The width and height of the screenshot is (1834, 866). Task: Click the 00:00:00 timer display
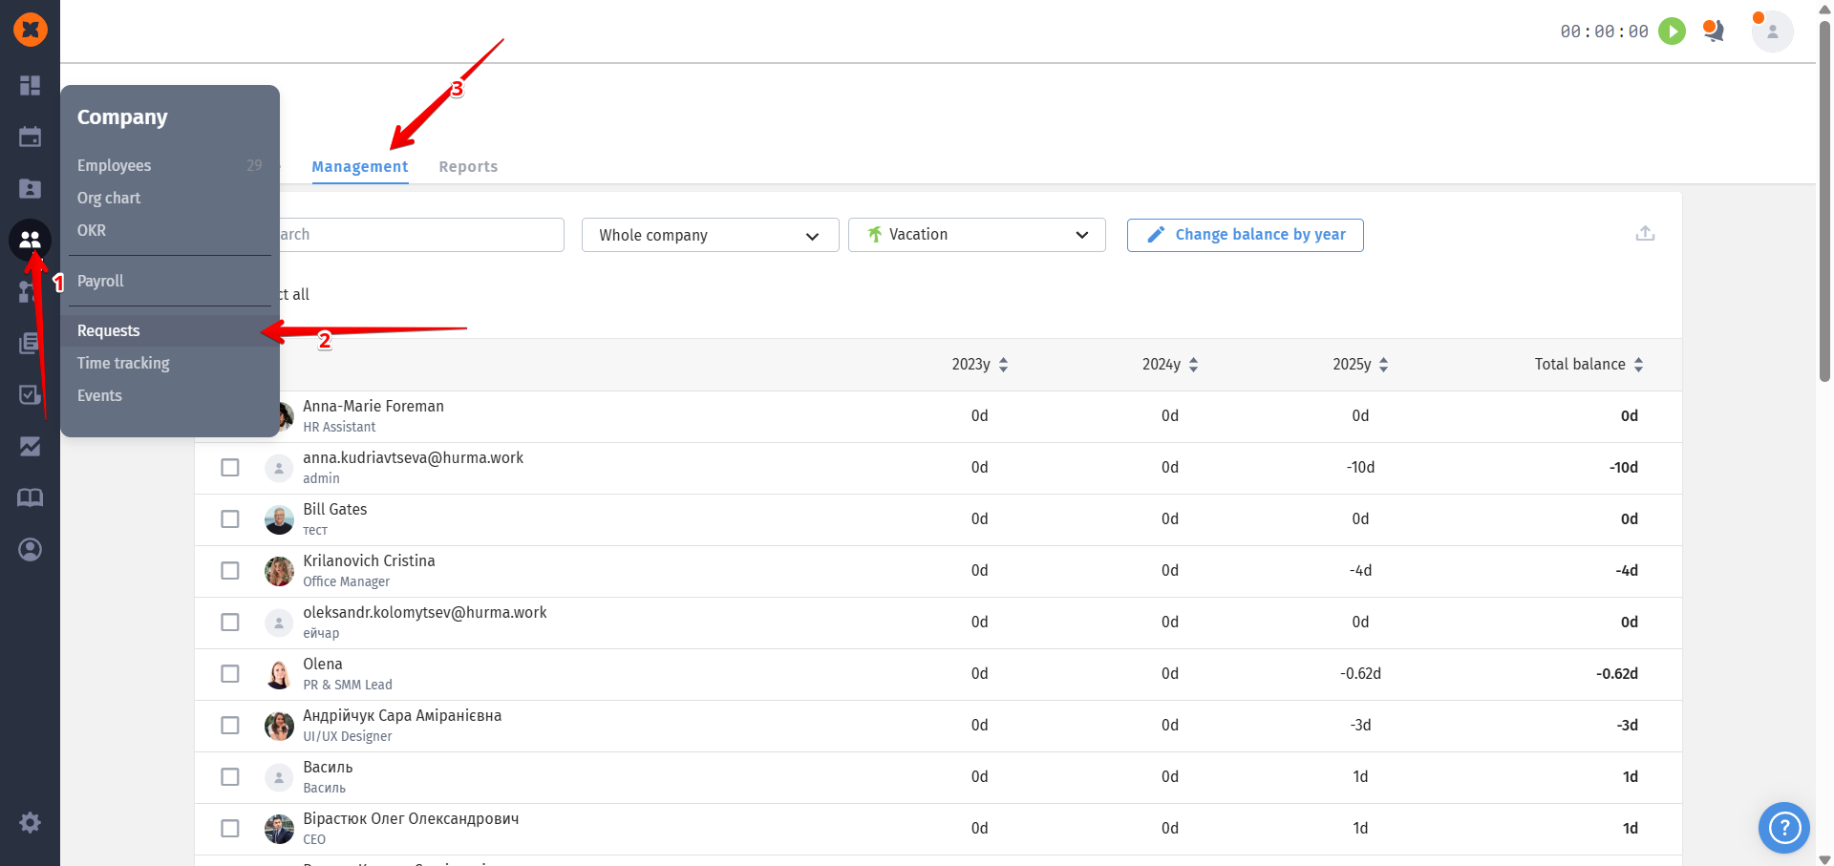pyautogui.click(x=1604, y=32)
